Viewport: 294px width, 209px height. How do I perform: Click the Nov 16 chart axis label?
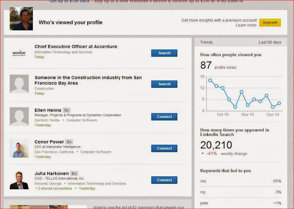248,114
